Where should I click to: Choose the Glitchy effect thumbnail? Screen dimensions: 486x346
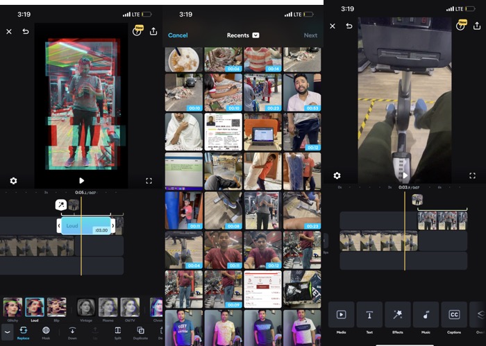(x=12, y=307)
